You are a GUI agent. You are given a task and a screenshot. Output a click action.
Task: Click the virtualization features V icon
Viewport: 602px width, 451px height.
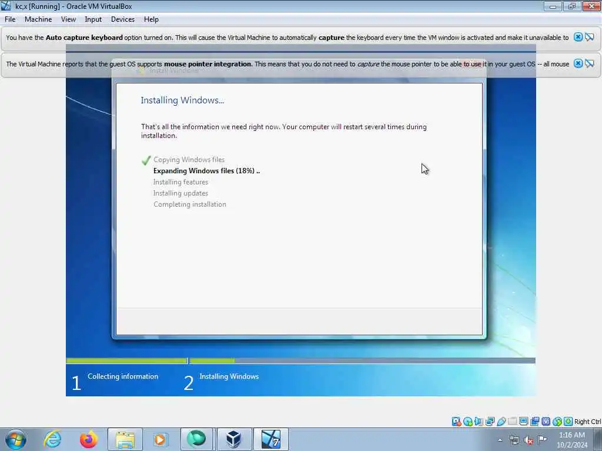tap(546, 422)
